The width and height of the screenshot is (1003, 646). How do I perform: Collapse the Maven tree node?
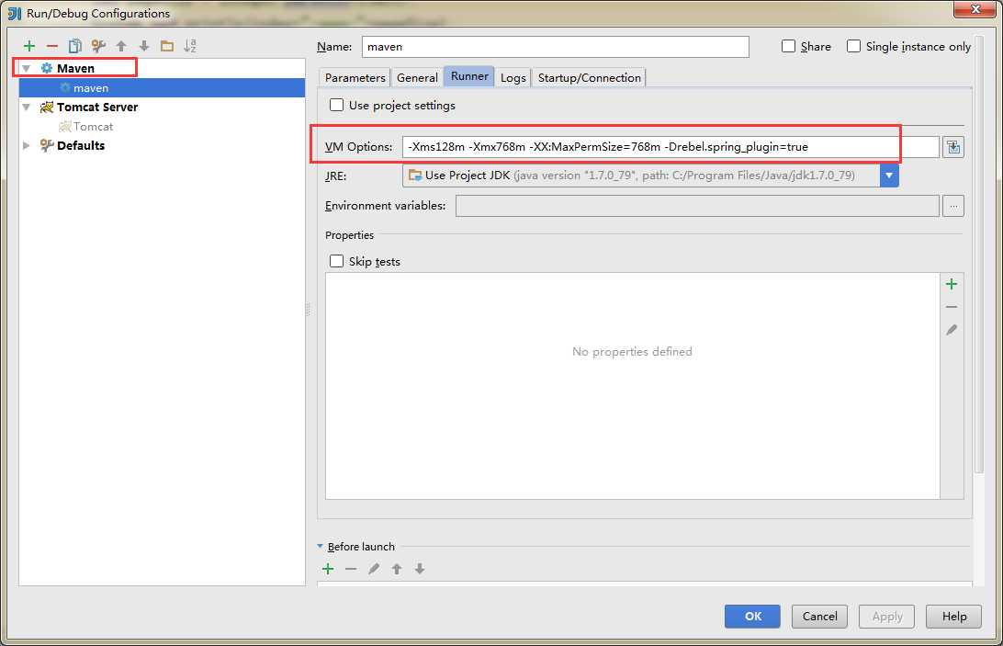27,68
